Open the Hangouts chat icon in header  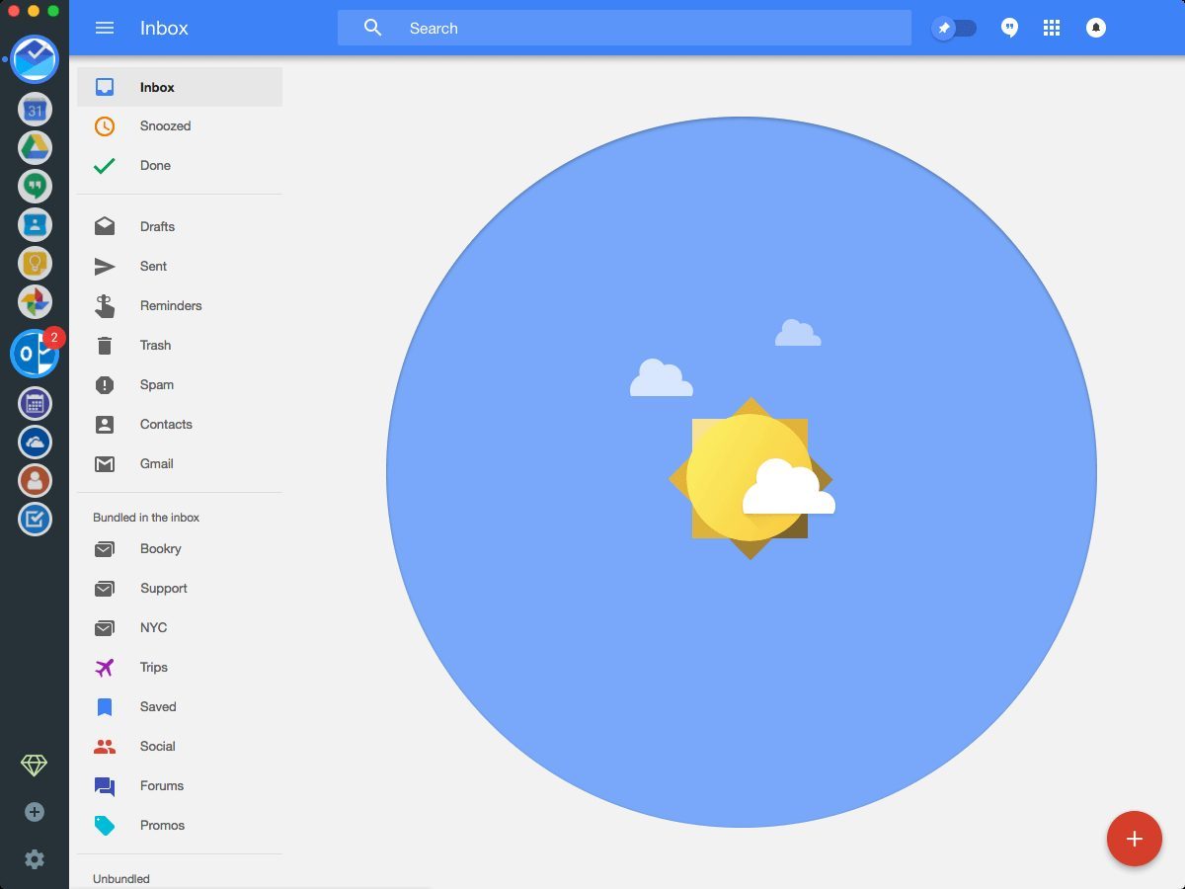(x=1009, y=28)
